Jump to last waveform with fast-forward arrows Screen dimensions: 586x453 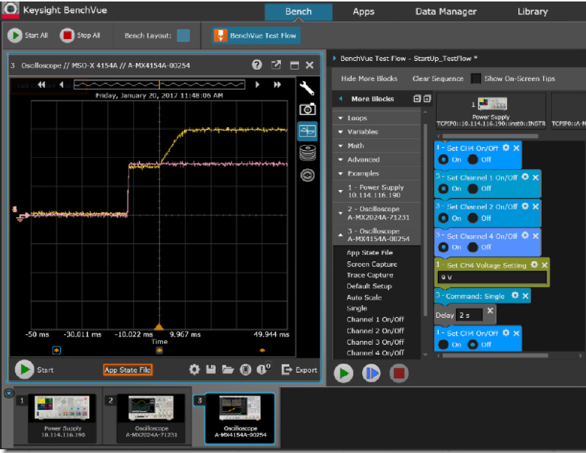tap(277, 85)
